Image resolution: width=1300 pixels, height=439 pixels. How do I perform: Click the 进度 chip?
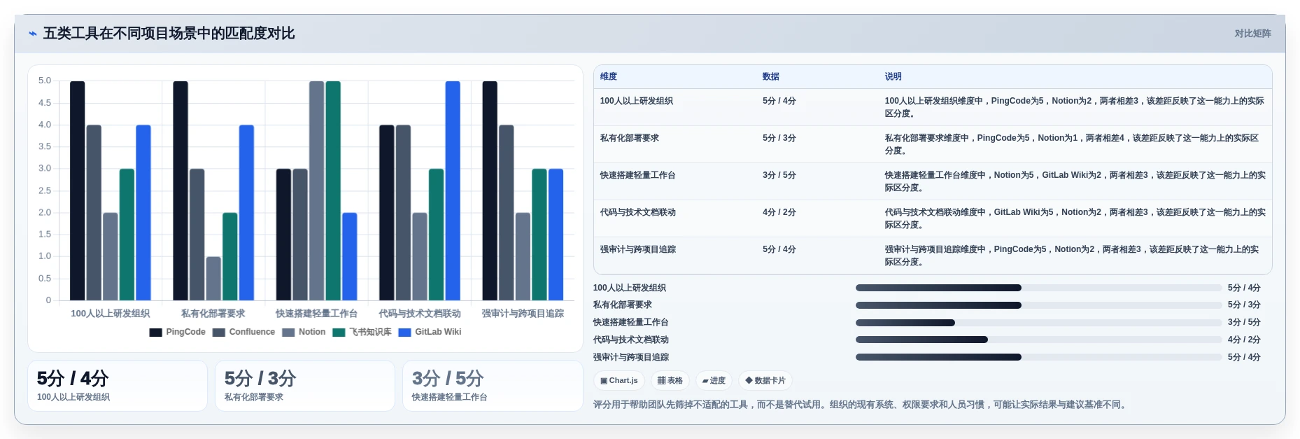coord(714,381)
